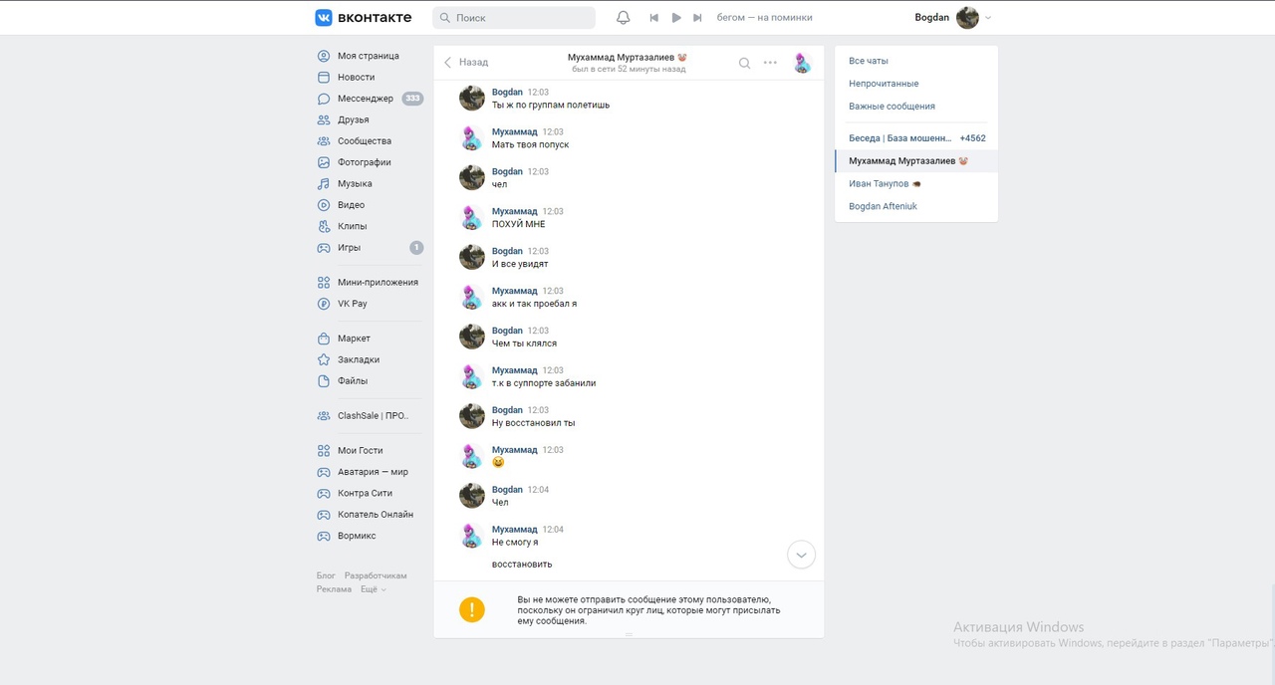
Task: Expand the "Ещё" footer dropdown
Action: (373, 589)
